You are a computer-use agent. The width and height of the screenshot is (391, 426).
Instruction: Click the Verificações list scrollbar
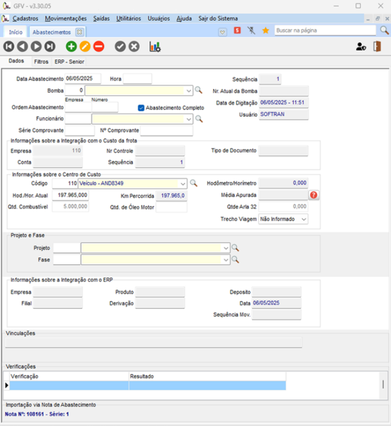tap(382, 384)
